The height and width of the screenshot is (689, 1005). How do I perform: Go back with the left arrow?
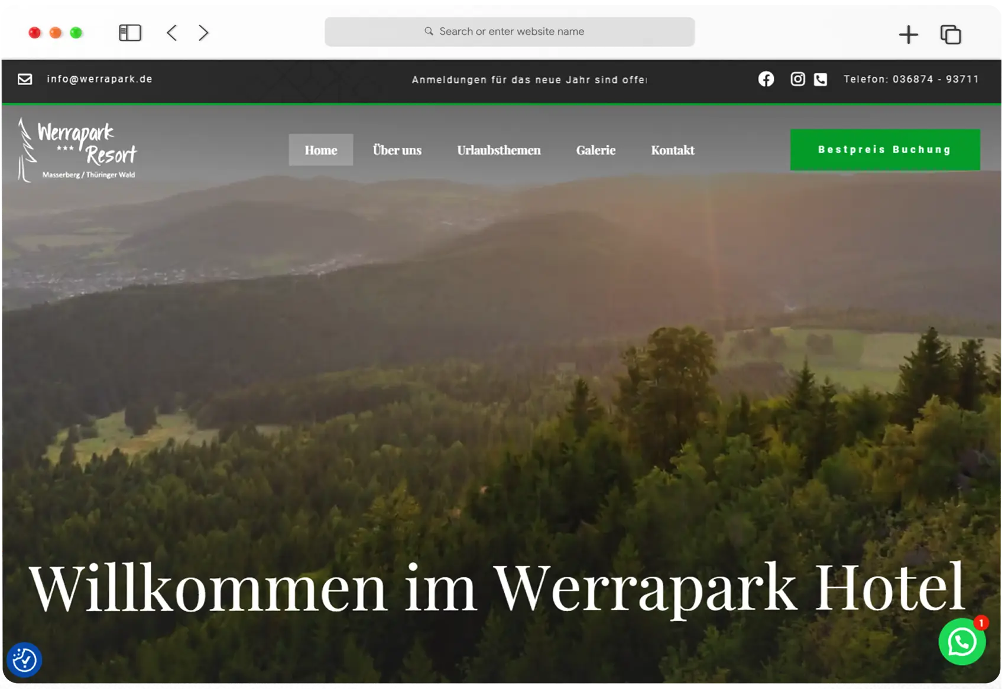coord(172,32)
